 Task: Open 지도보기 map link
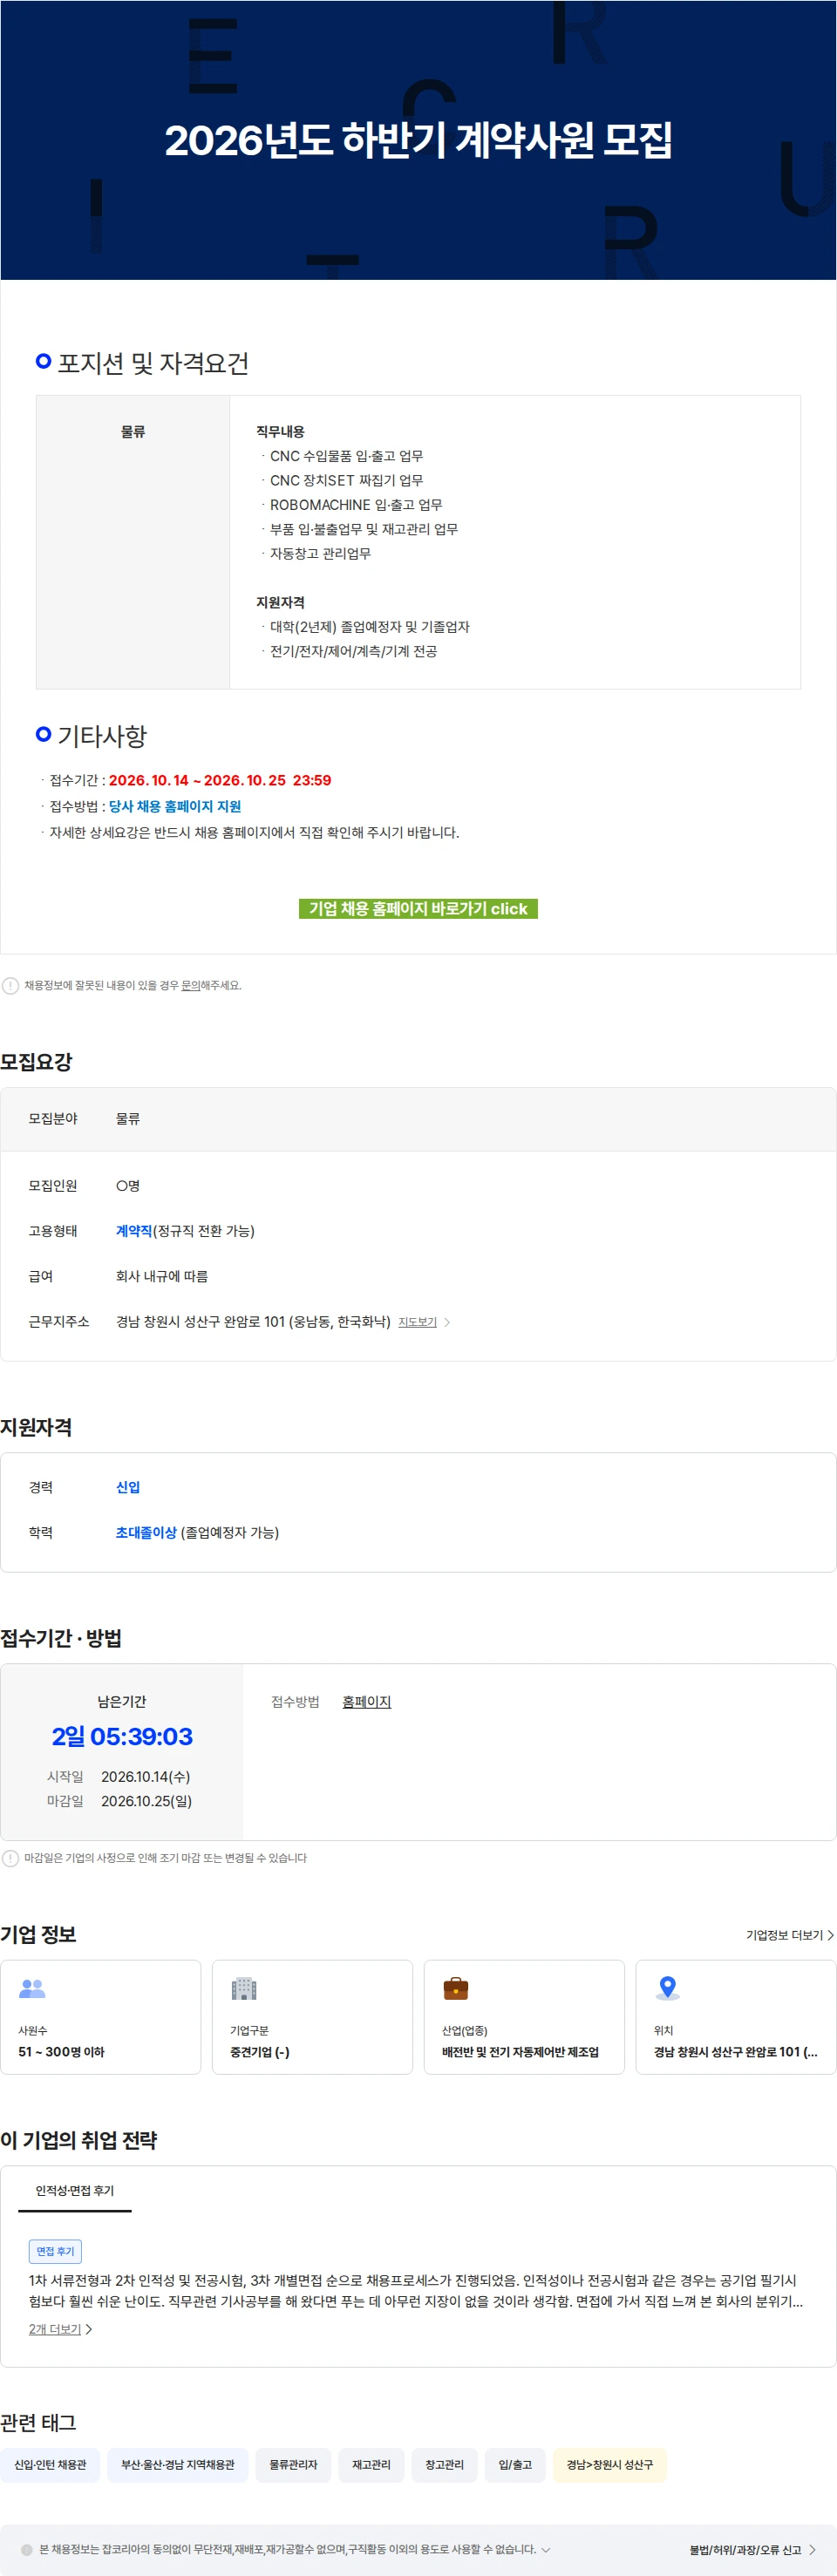tap(417, 1322)
